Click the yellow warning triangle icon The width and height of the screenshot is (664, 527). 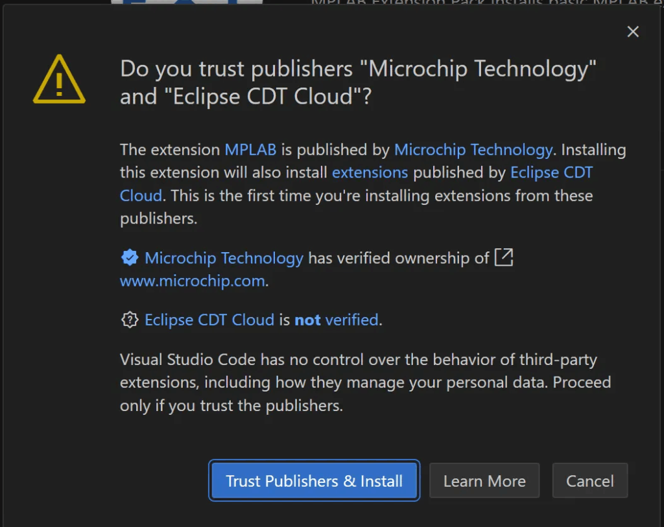[59, 80]
